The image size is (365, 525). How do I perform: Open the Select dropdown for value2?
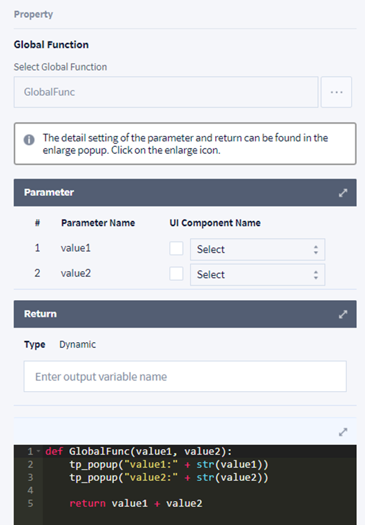(x=257, y=275)
